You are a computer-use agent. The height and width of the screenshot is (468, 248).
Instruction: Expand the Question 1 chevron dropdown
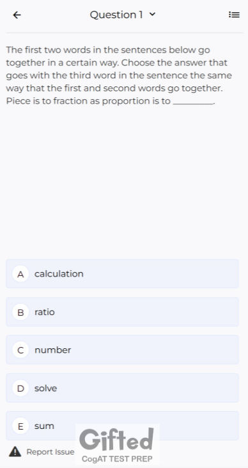tap(152, 14)
